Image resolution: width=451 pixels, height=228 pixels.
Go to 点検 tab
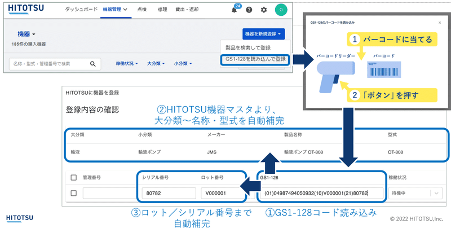pyautogui.click(x=142, y=10)
